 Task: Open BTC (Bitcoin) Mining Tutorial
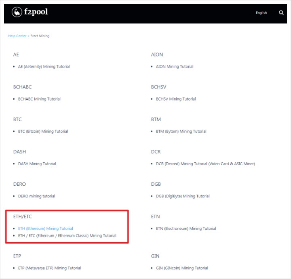coord(43,132)
